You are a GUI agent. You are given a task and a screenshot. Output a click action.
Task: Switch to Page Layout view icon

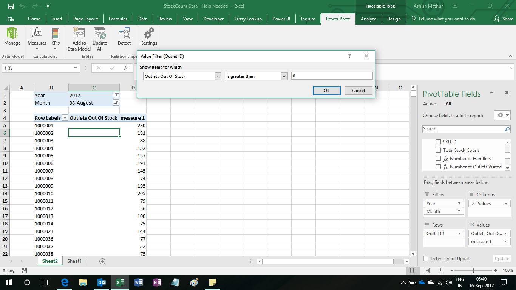427,271
